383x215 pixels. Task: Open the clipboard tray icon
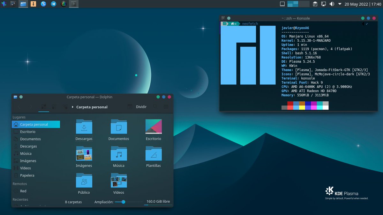point(315,4)
